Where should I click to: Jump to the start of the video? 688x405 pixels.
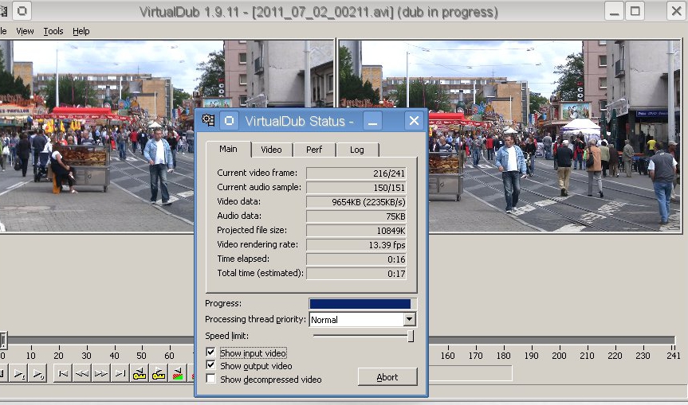[x=63, y=374]
